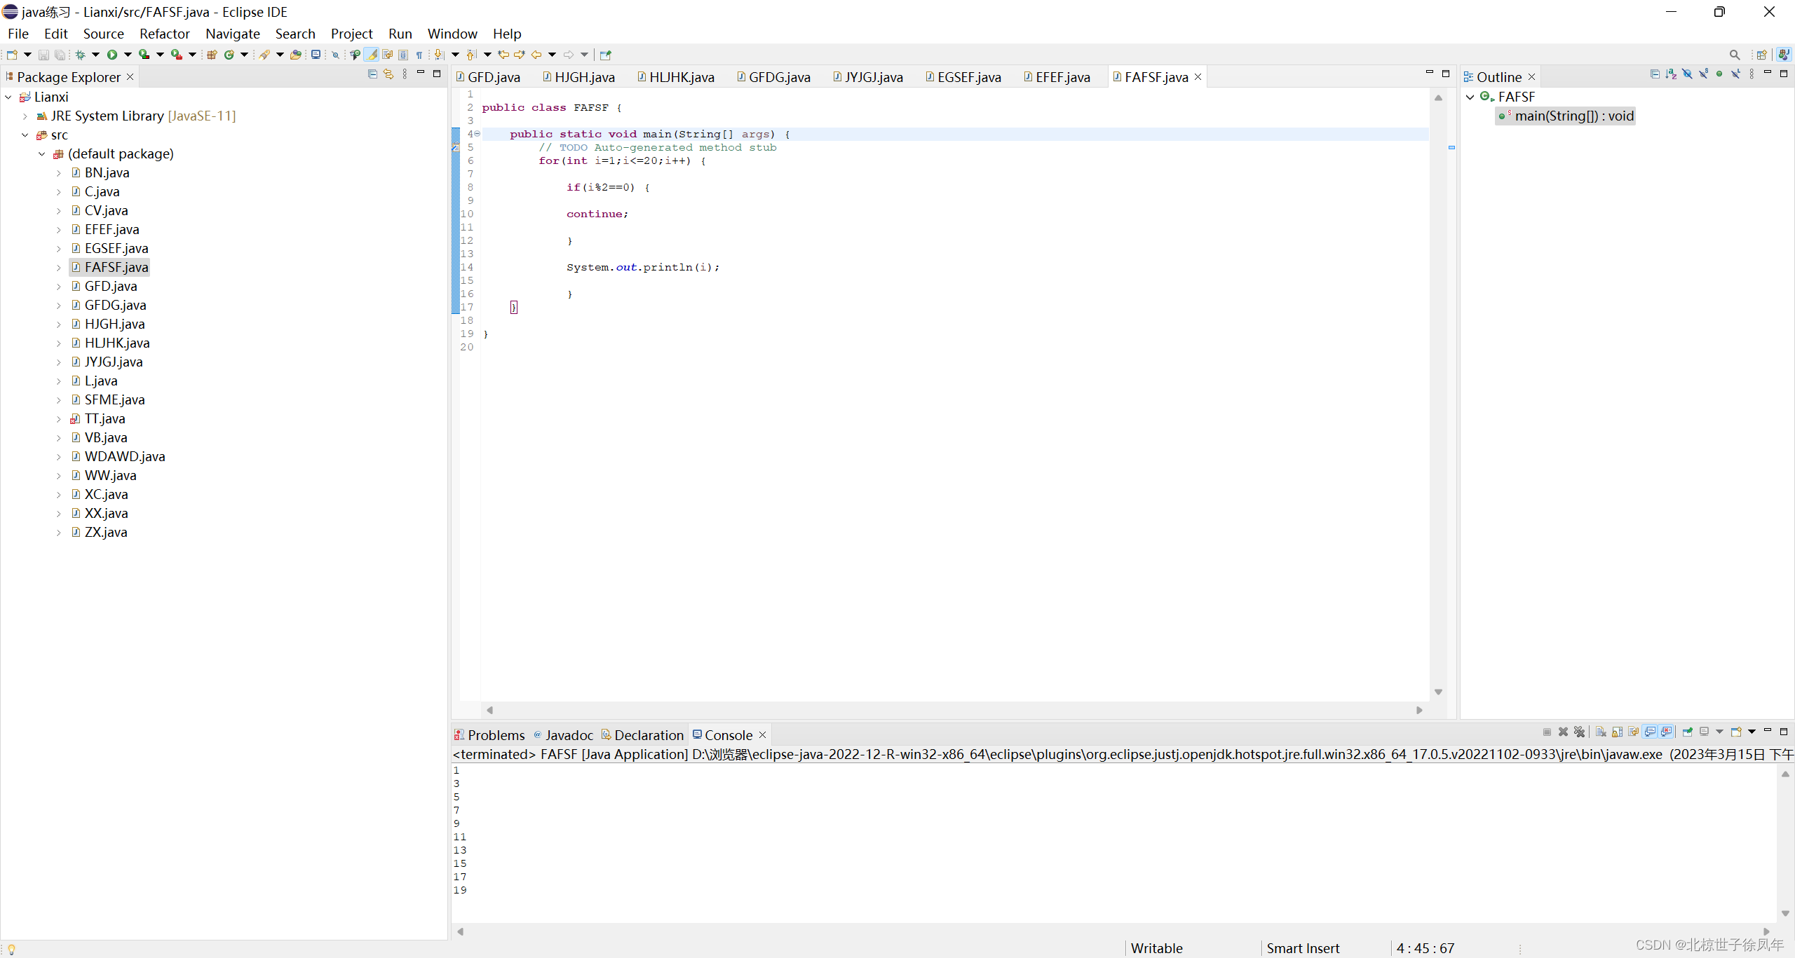Expand the JRE System Library node

tap(25, 116)
